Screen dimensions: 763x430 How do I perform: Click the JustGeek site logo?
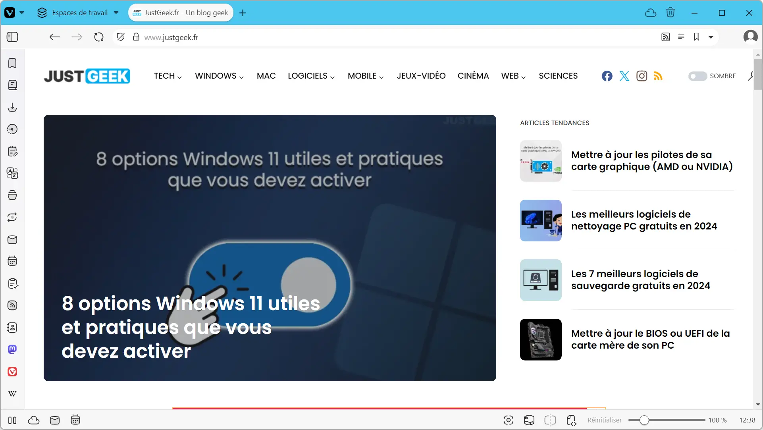[87, 76]
